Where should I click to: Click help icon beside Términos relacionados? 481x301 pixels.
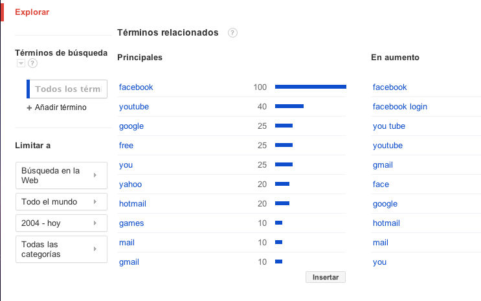[232, 33]
